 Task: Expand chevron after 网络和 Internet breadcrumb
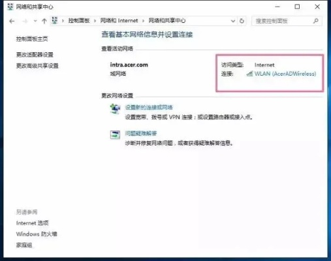pos(143,21)
